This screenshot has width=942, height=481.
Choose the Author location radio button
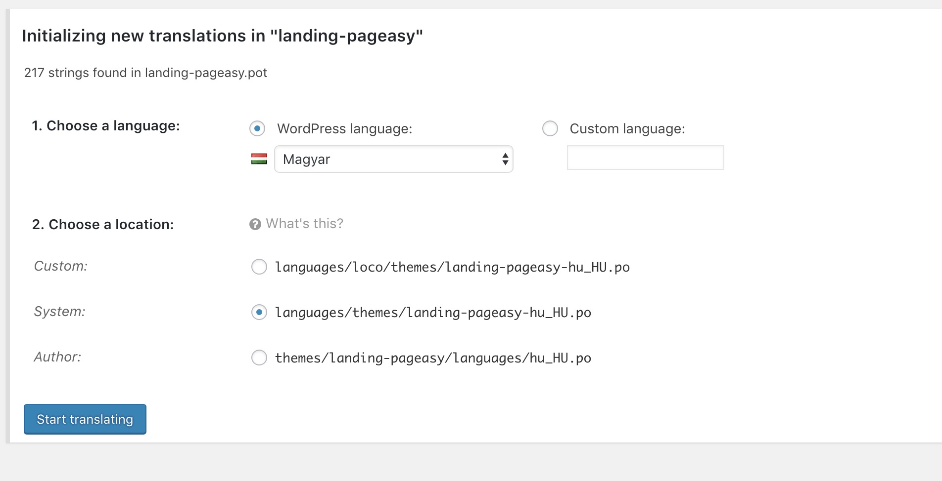(259, 358)
